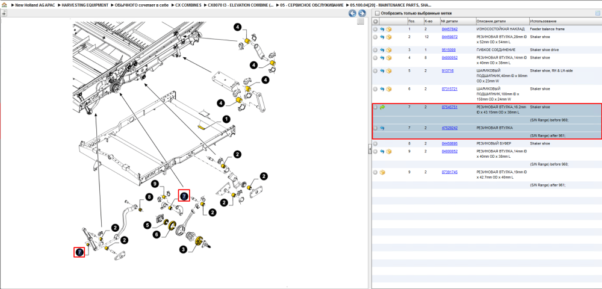Open breadcrumb 'New Holland AG APAC'
This screenshot has width=602, height=289.
tap(36, 5)
